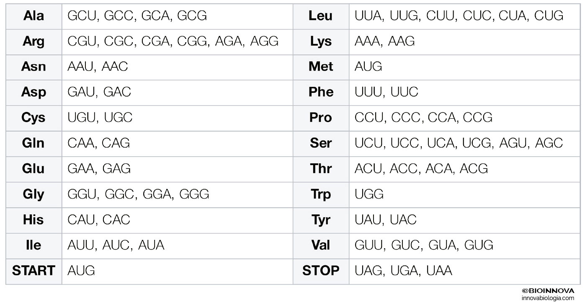Click the AUG codon beside START
The width and height of the screenshot is (585, 303).
coord(81,270)
